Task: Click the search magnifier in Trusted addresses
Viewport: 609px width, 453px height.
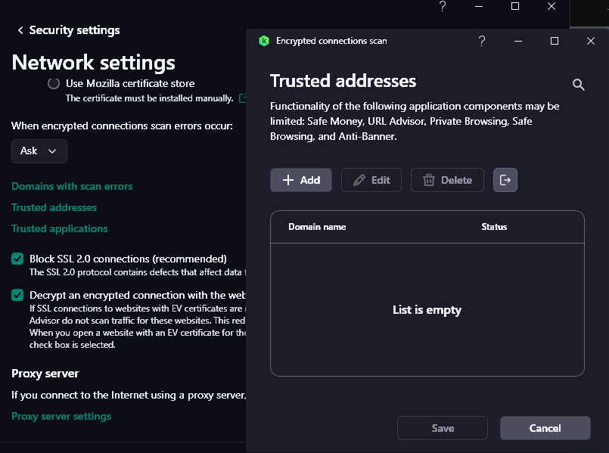Action: pyautogui.click(x=579, y=85)
